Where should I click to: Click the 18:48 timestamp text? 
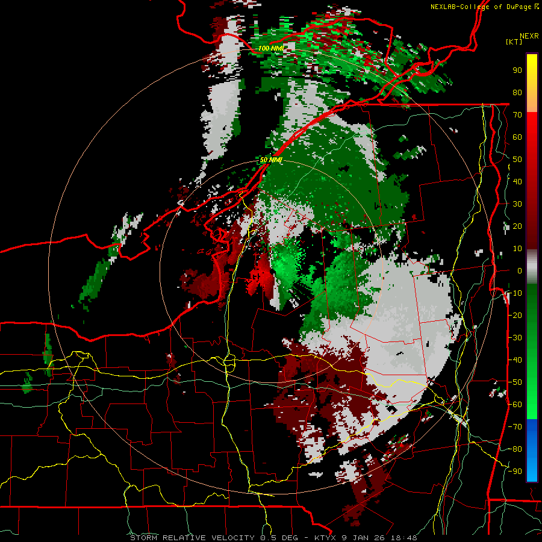405,538
